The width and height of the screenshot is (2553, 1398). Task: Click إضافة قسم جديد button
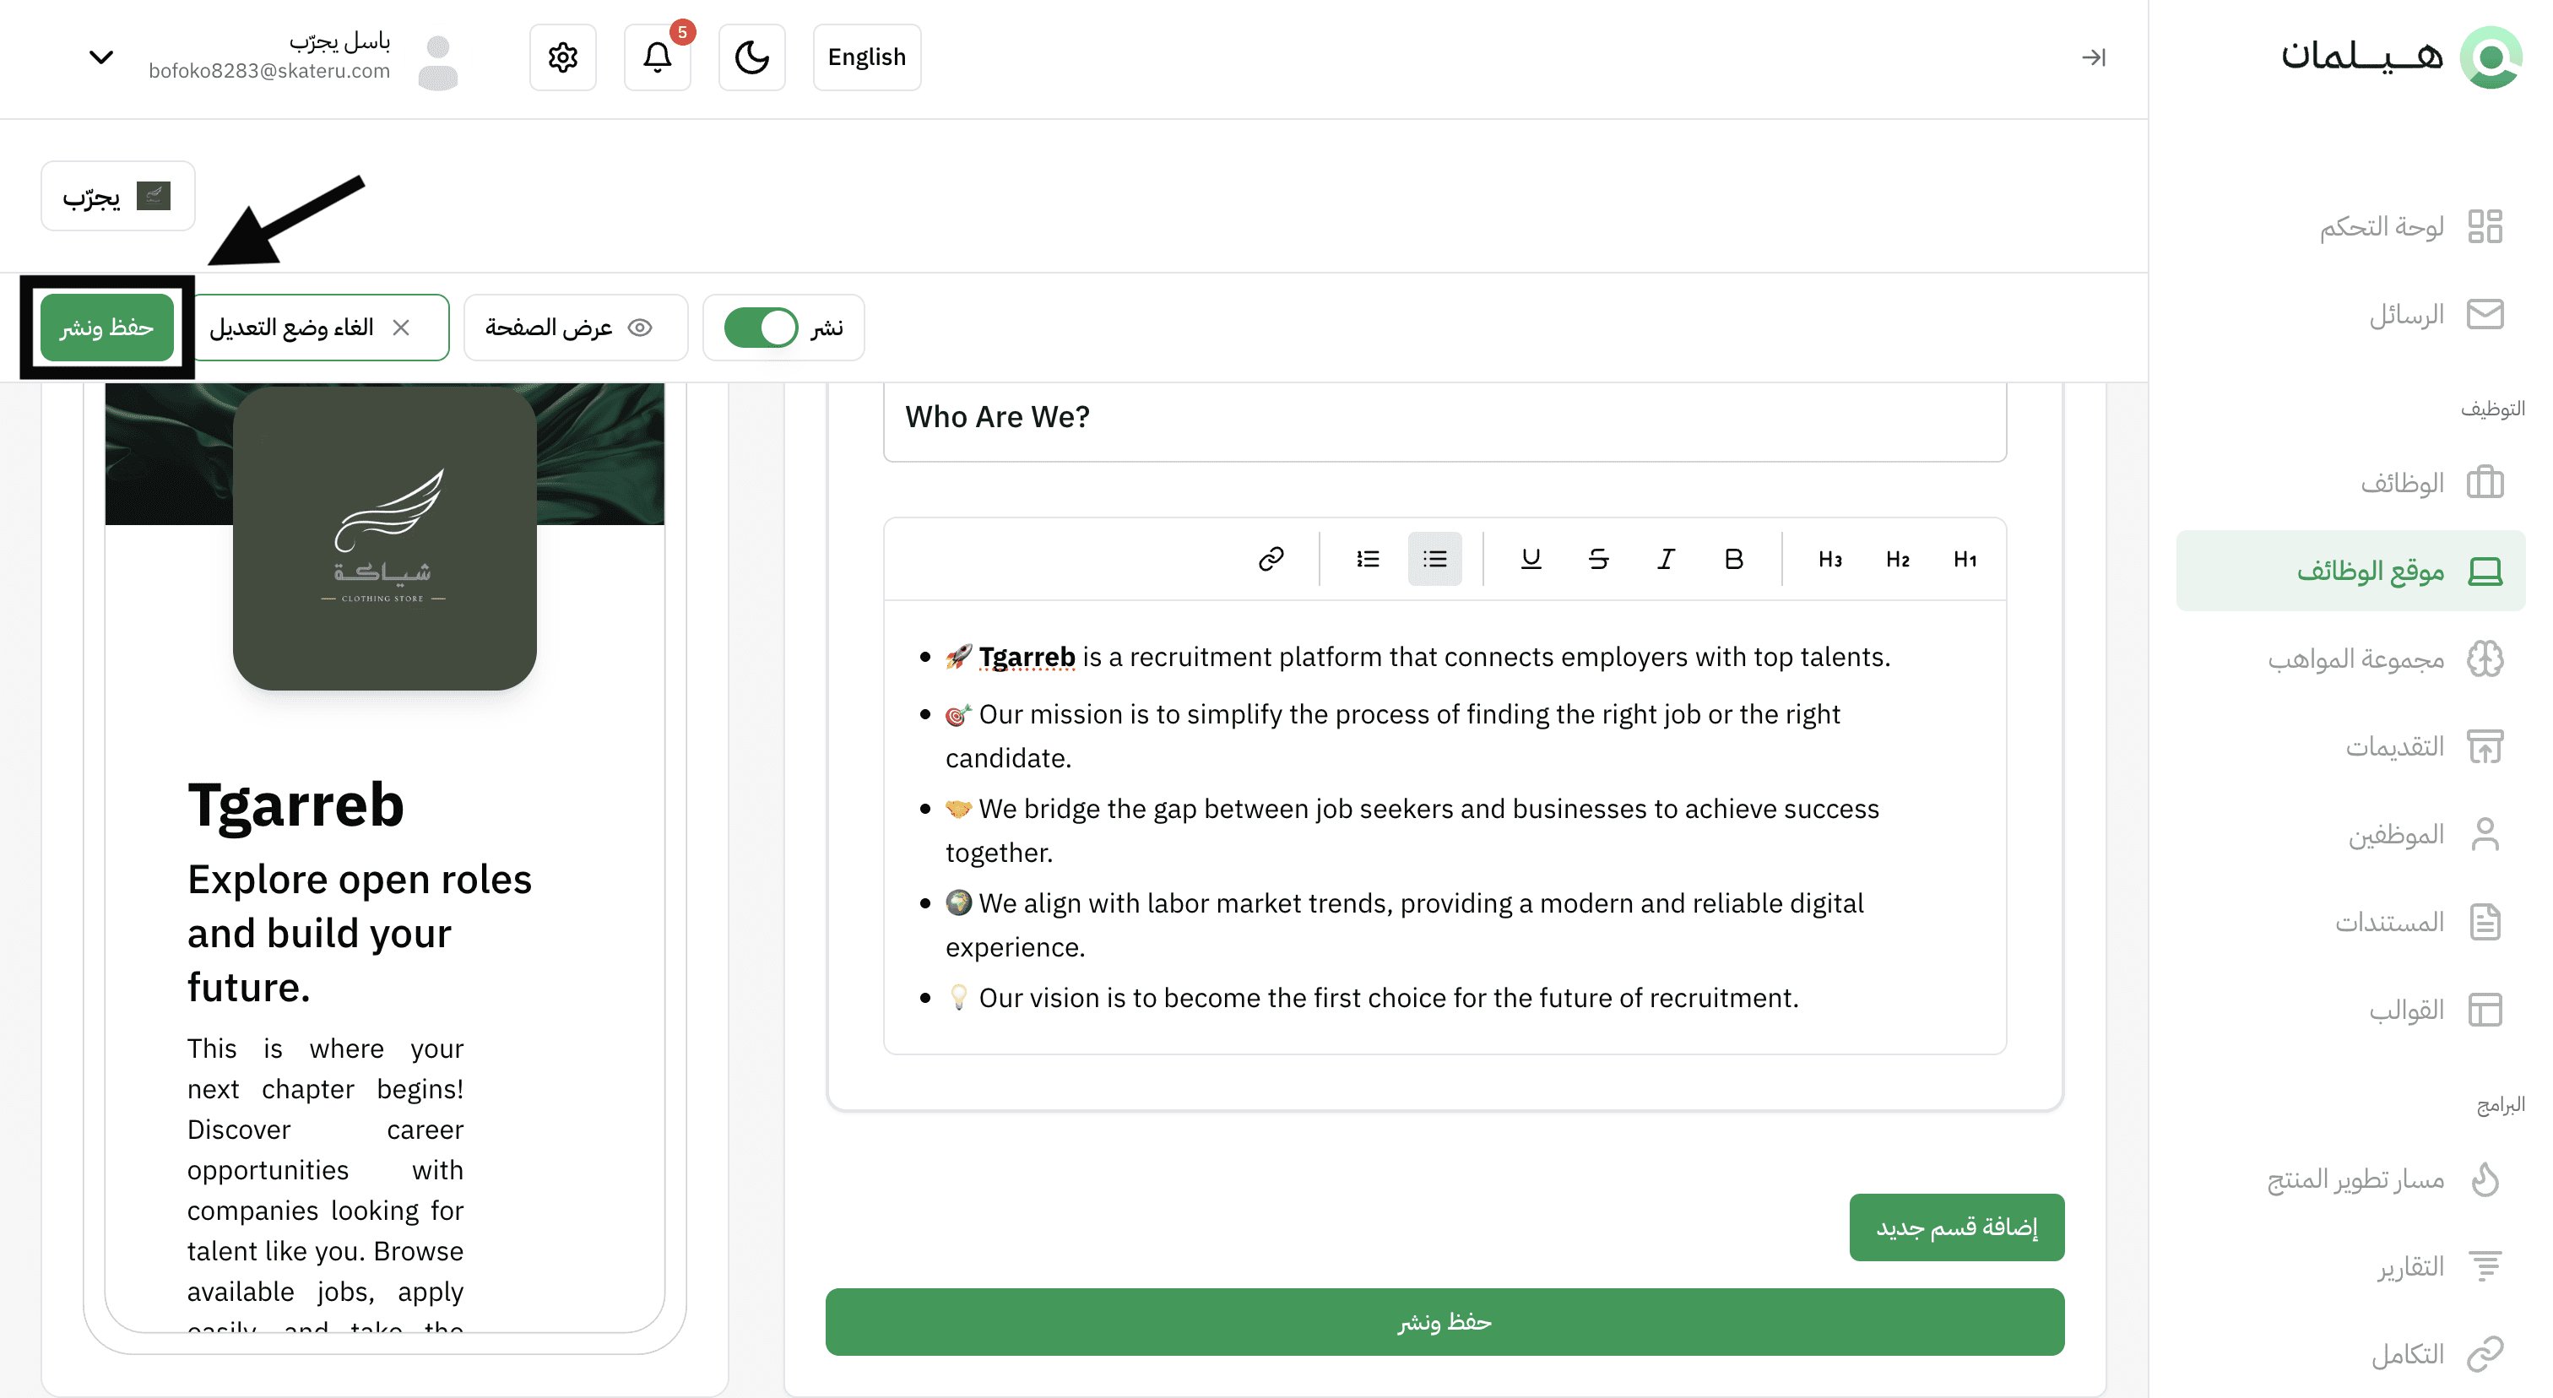[x=1956, y=1227]
